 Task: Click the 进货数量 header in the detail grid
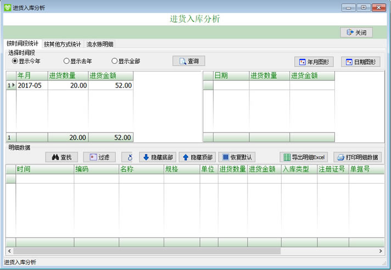(x=233, y=169)
